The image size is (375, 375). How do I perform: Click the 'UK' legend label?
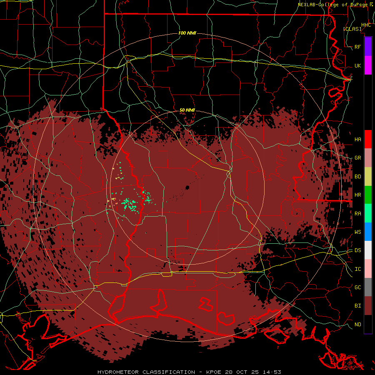pos(357,65)
